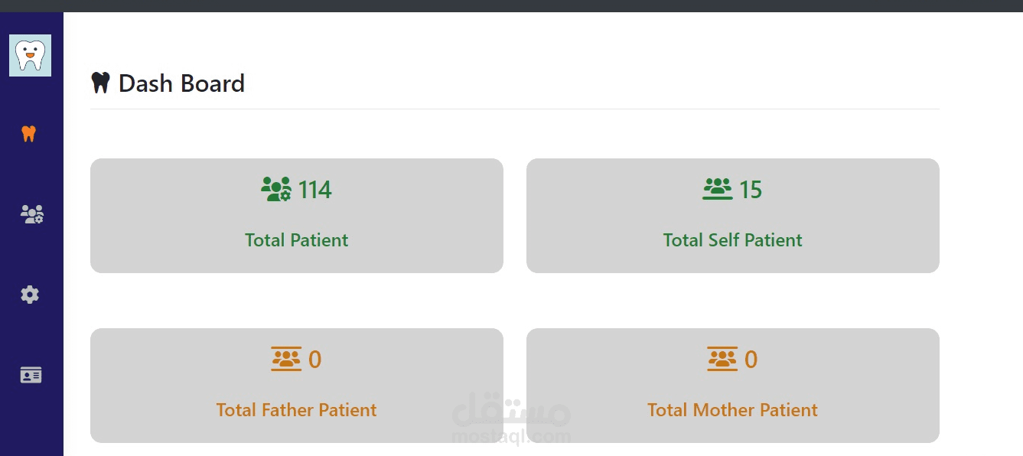The height and width of the screenshot is (456, 1023).
Task: Open the patients management sidebar icon
Action: [x=31, y=214]
